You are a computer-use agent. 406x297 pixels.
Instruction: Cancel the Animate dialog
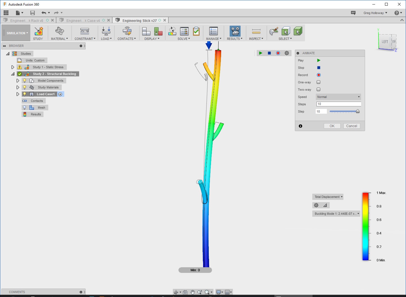(352, 126)
